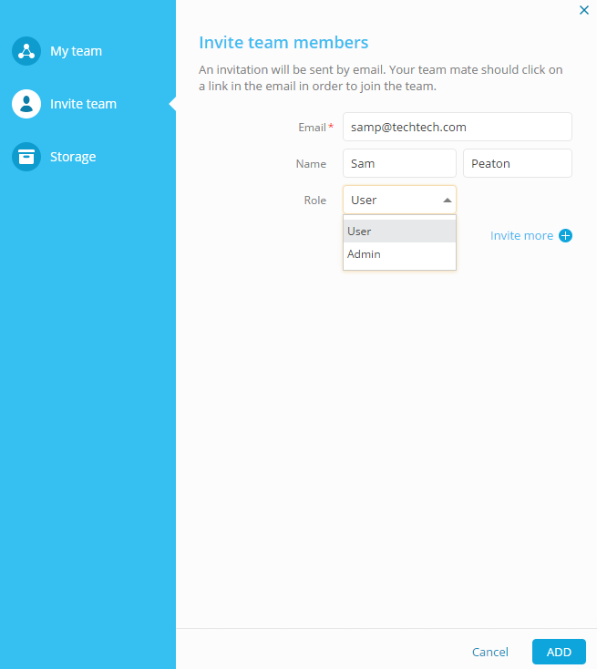Click the Invite team person icon
The image size is (597, 669).
click(x=26, y=104)
